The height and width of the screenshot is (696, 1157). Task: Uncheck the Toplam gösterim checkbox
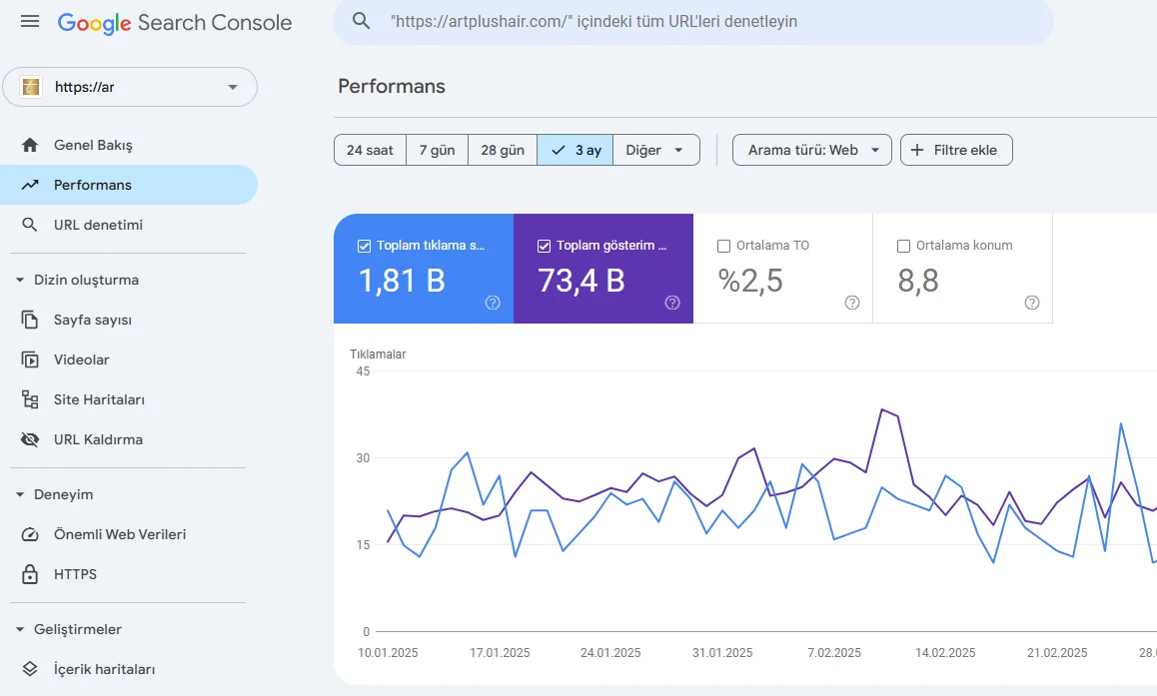(x=544, y=246)
